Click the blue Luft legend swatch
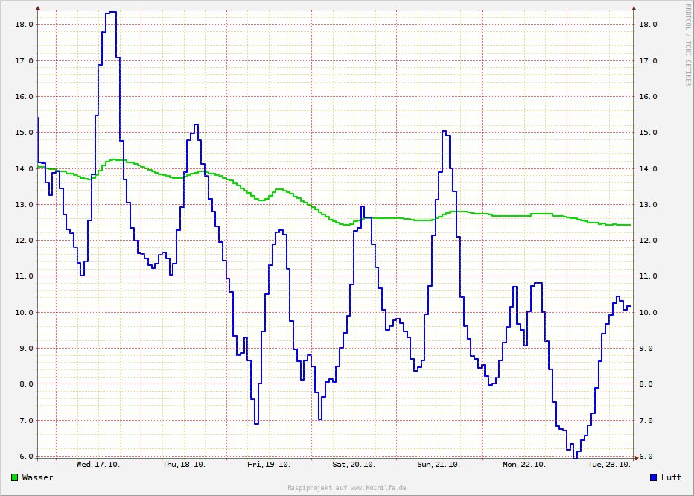 click(x=654, y=477)
